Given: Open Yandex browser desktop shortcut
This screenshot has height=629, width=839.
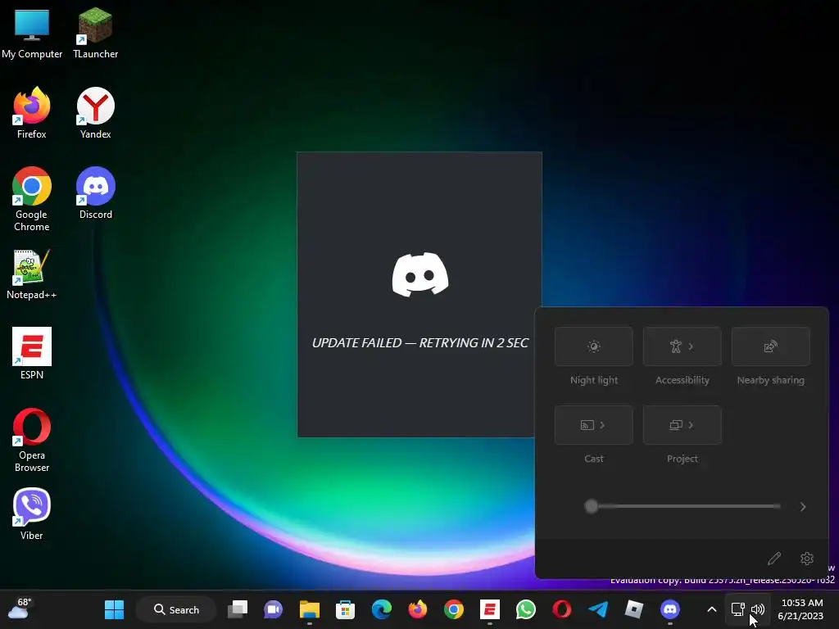Looking at the screenshot, I should (95, 113).
